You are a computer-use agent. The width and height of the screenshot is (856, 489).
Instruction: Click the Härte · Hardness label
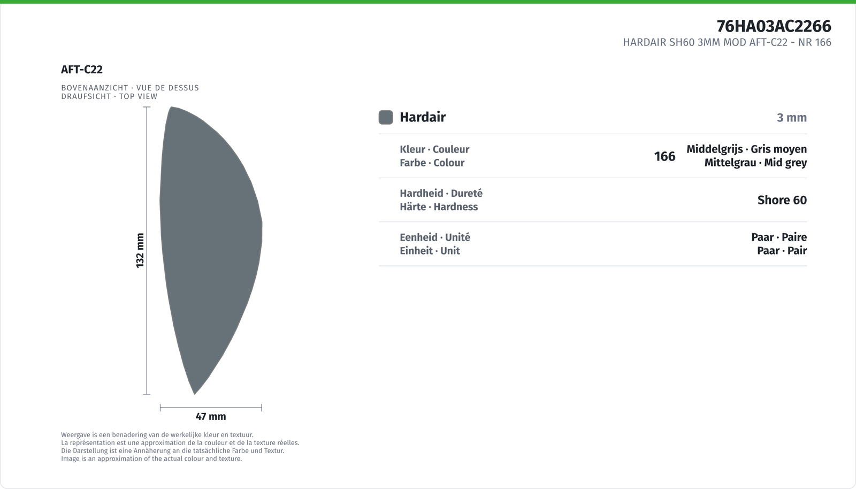click(x=439, y=207)
